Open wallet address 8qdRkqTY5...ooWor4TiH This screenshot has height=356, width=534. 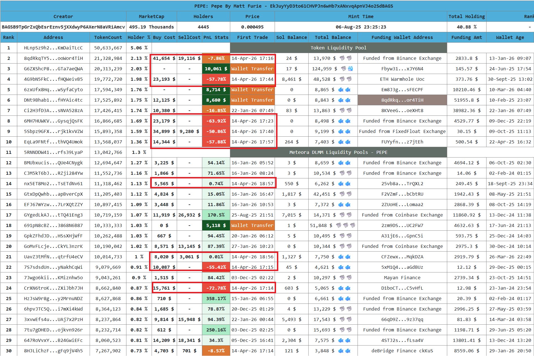[x=53, y=58]
